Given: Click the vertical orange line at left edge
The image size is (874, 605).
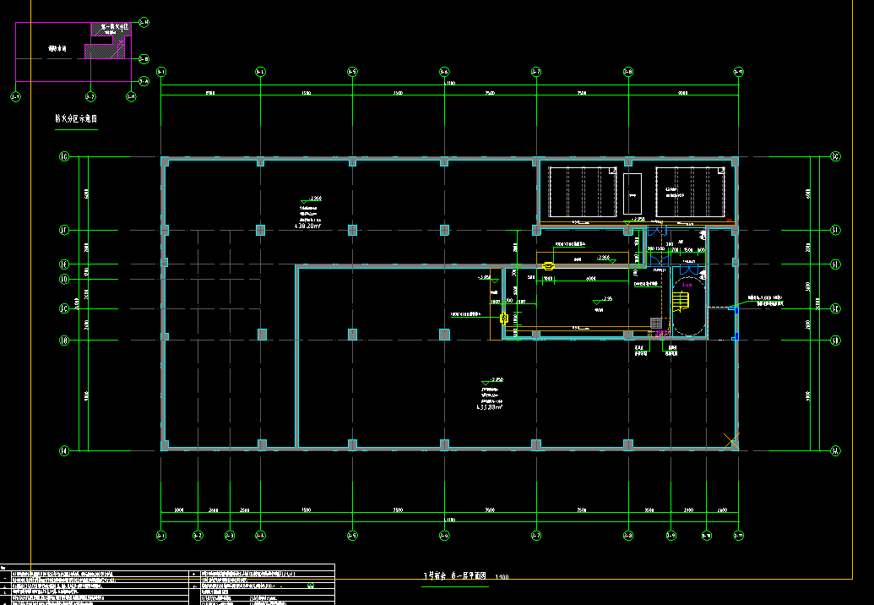Looking at the screenshot, I should point(30,338).
